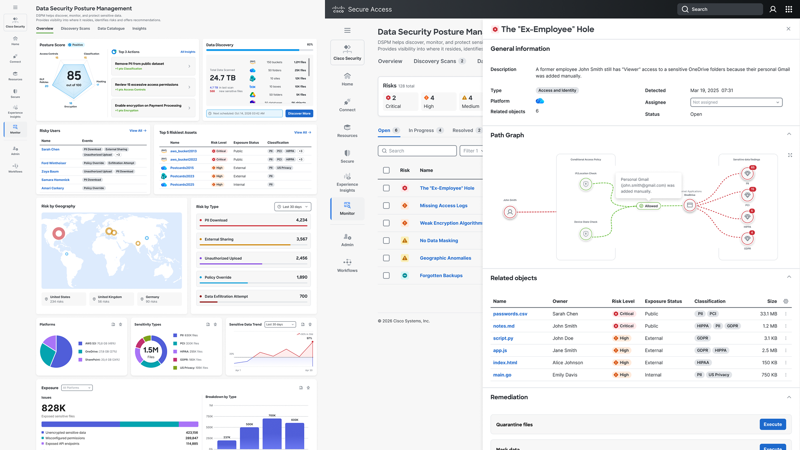This screenshot has width=800, height=450.
Task: Click the PII Download risk progress bar
Action: click(253, 226)
